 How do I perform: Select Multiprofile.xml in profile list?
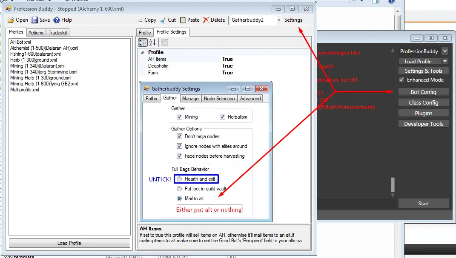[x=24, y=90]
